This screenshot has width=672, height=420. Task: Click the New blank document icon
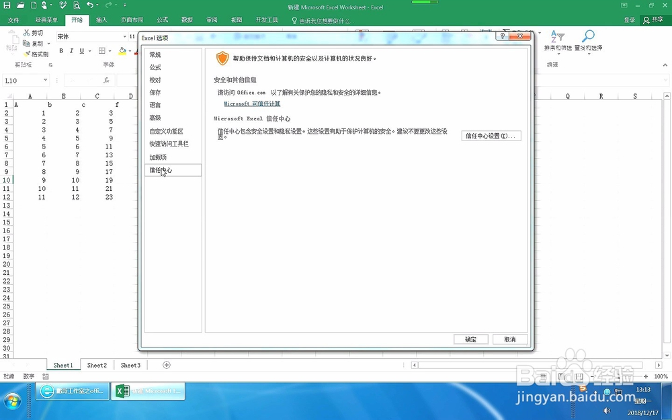click(x=34, y=5)
